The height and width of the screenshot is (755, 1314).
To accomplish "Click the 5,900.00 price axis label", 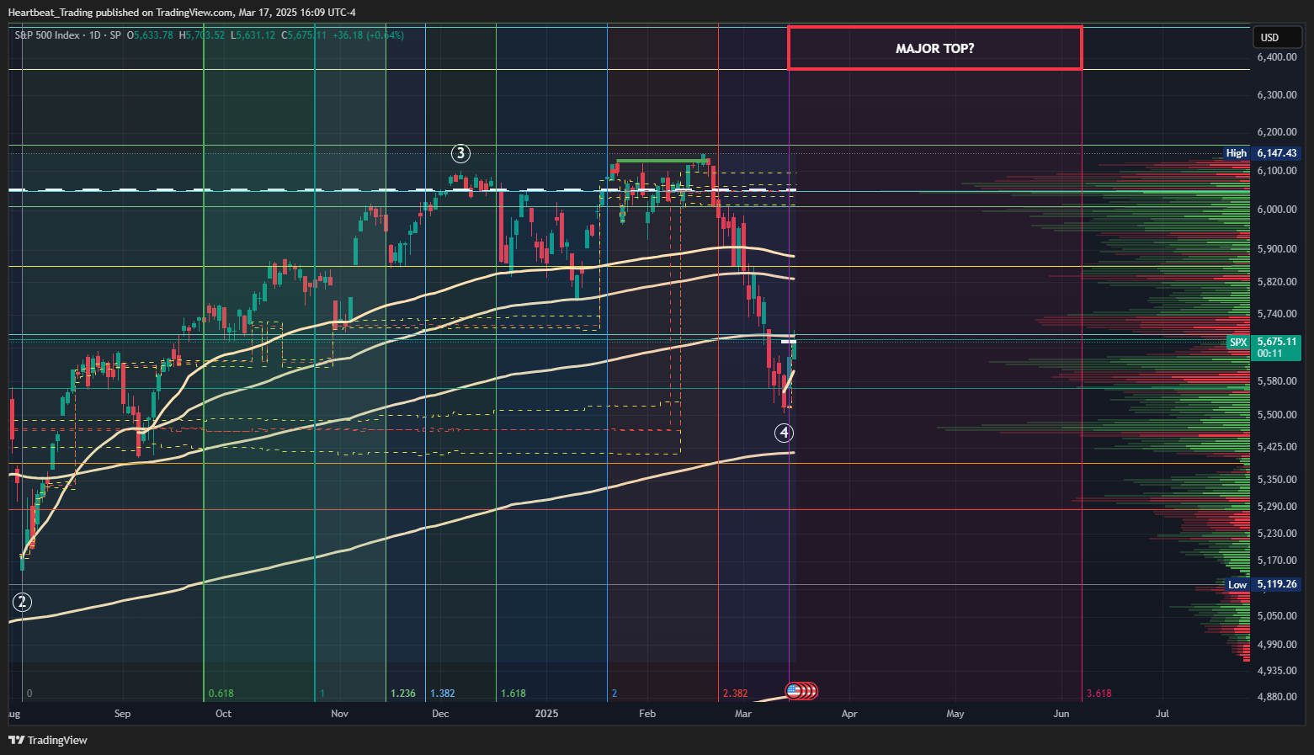I will click(x=1277, y=249).
